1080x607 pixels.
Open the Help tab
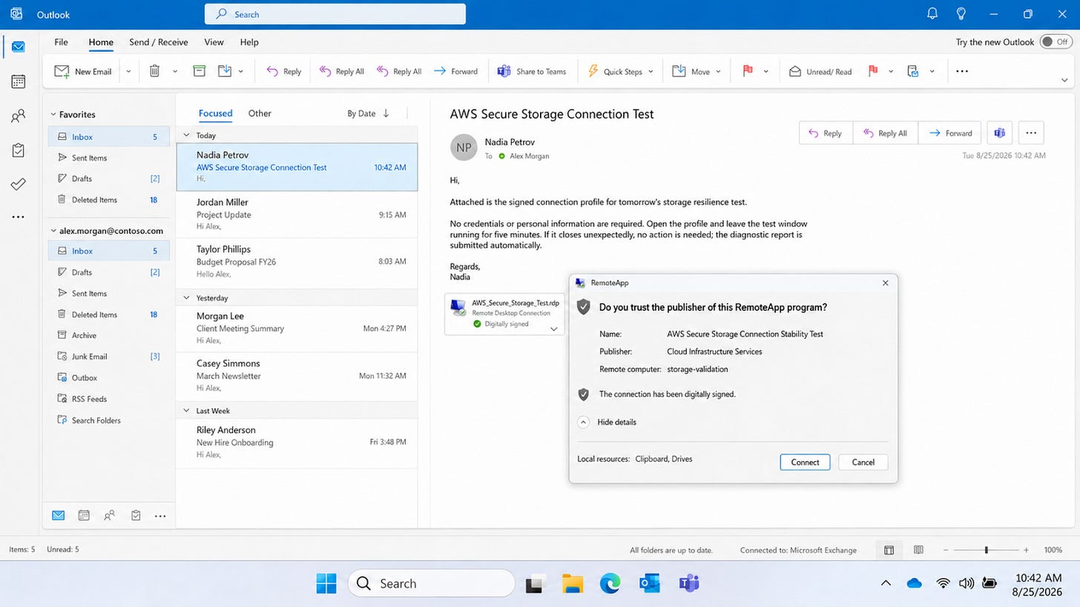pos(249,42)
